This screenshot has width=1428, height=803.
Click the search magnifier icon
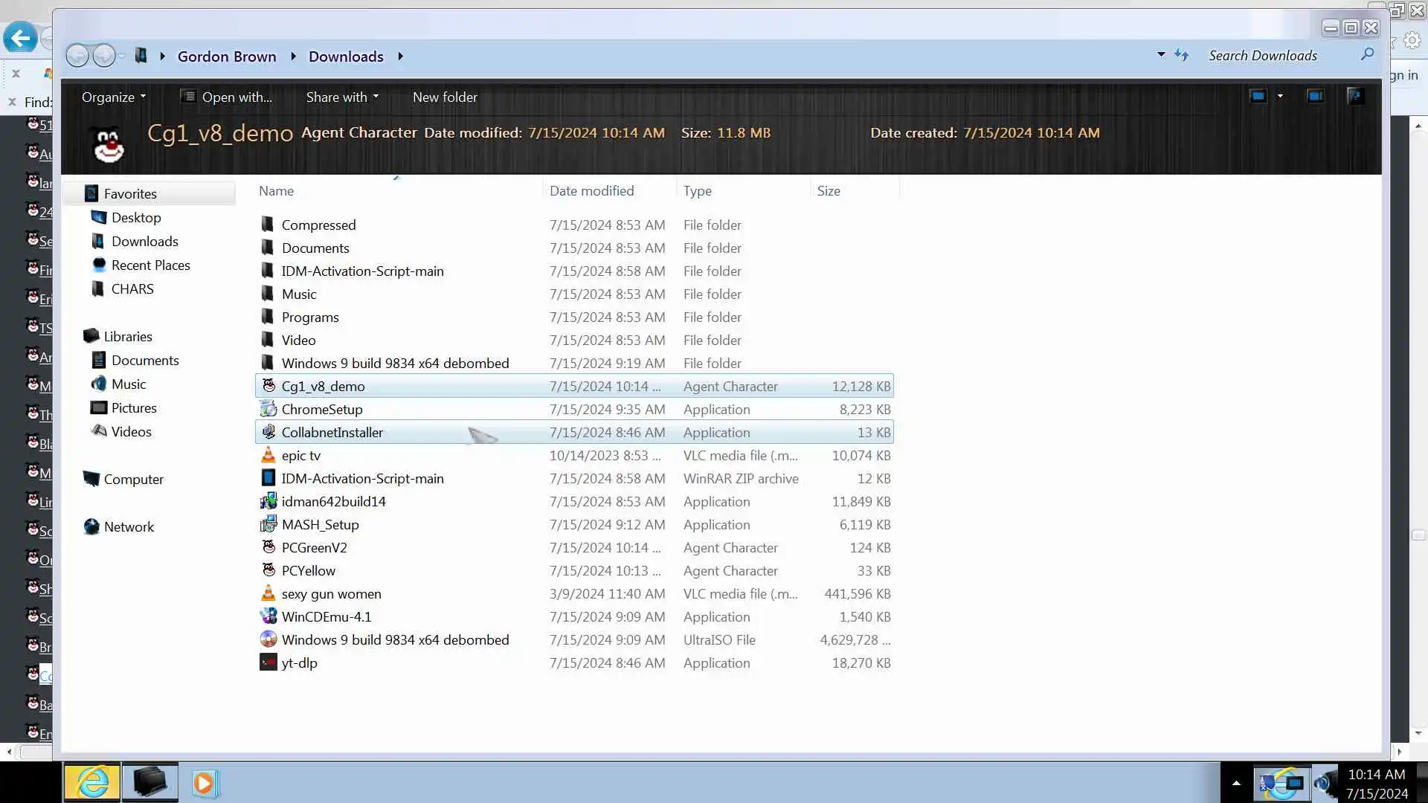(x=1367, y=54)
